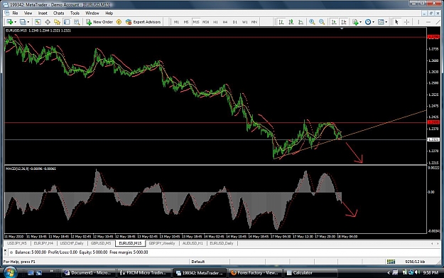Image resolution: width=444 pixels, height=278 pixels.
Task: Switch to the M1 timeframe
Action: tap(176, 22)
